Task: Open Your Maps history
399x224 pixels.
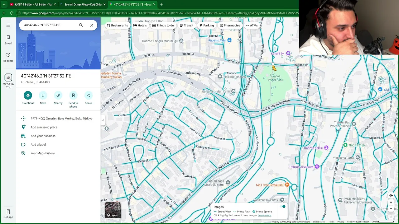Action: click(x=58, y=153)
